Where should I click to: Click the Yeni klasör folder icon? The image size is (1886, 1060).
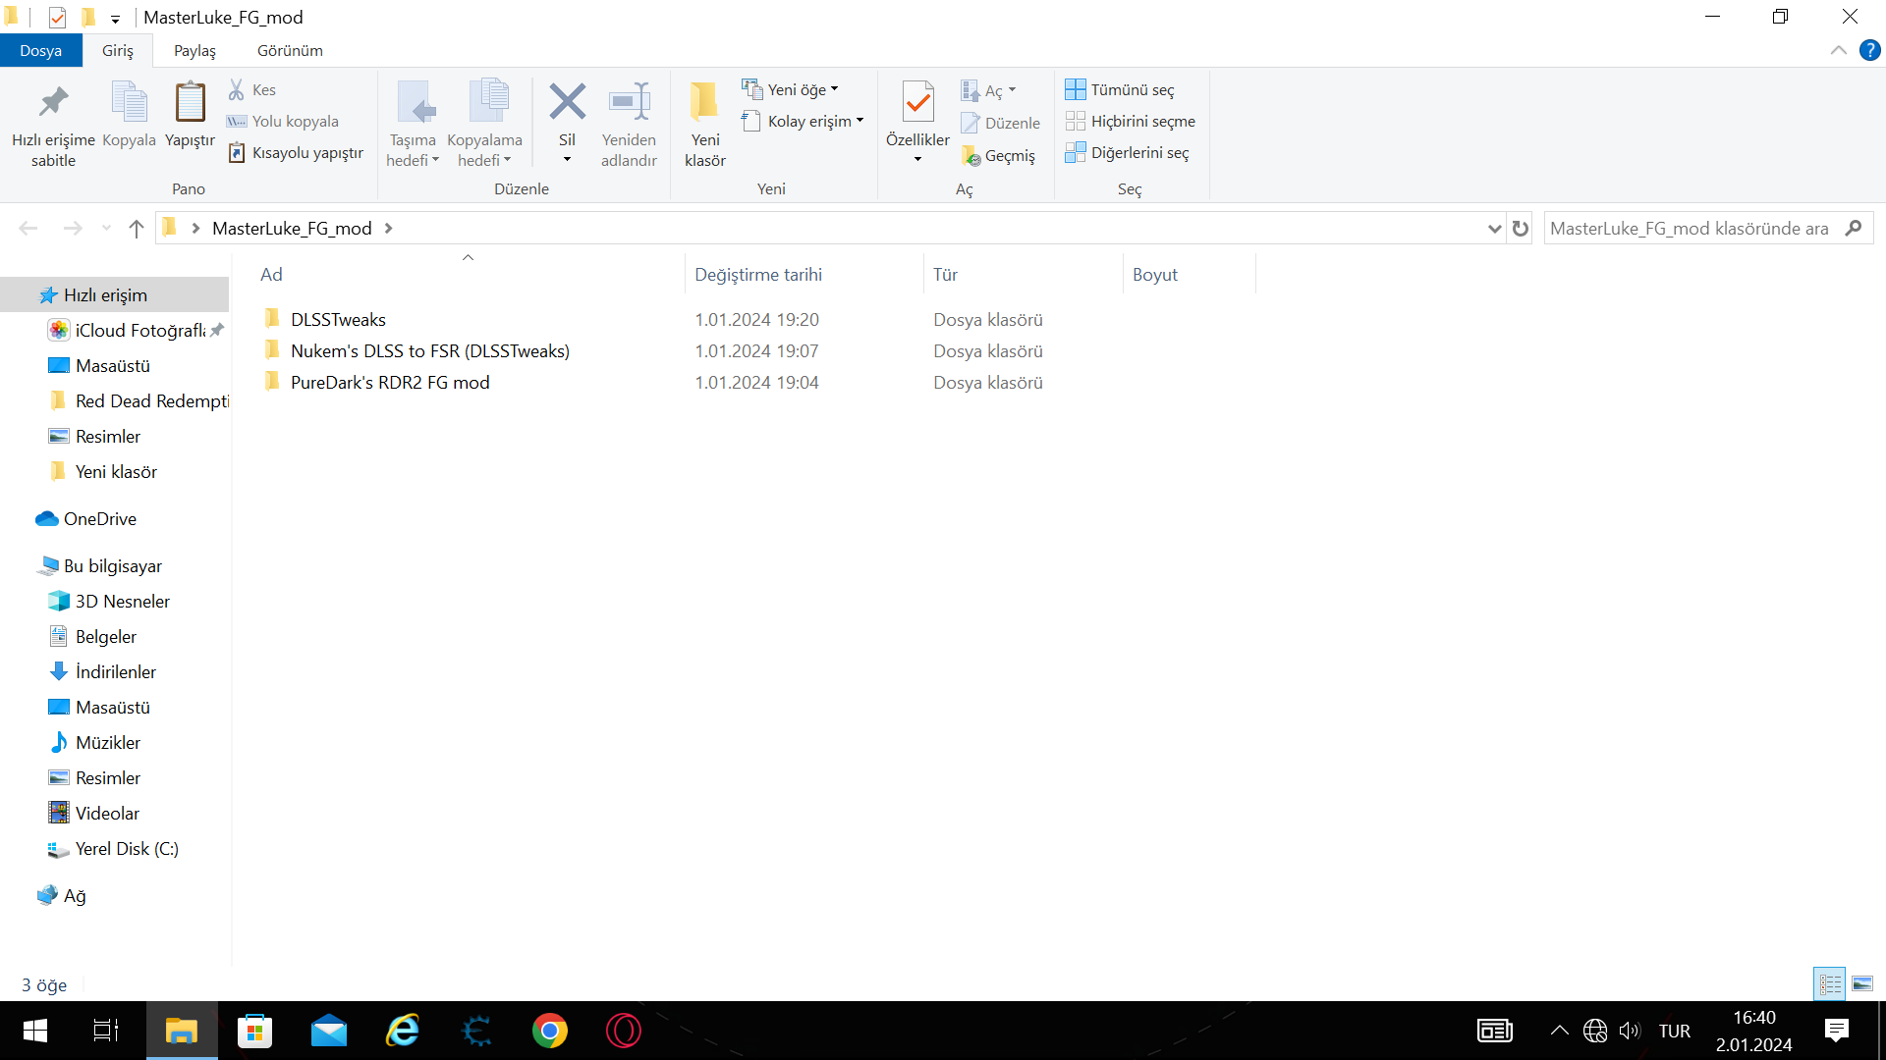tap(704, 102)
